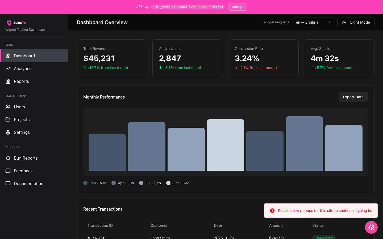Click the Documentation book icon
The width and height of the screenshot is (383, 239).
tap(8, 183)
